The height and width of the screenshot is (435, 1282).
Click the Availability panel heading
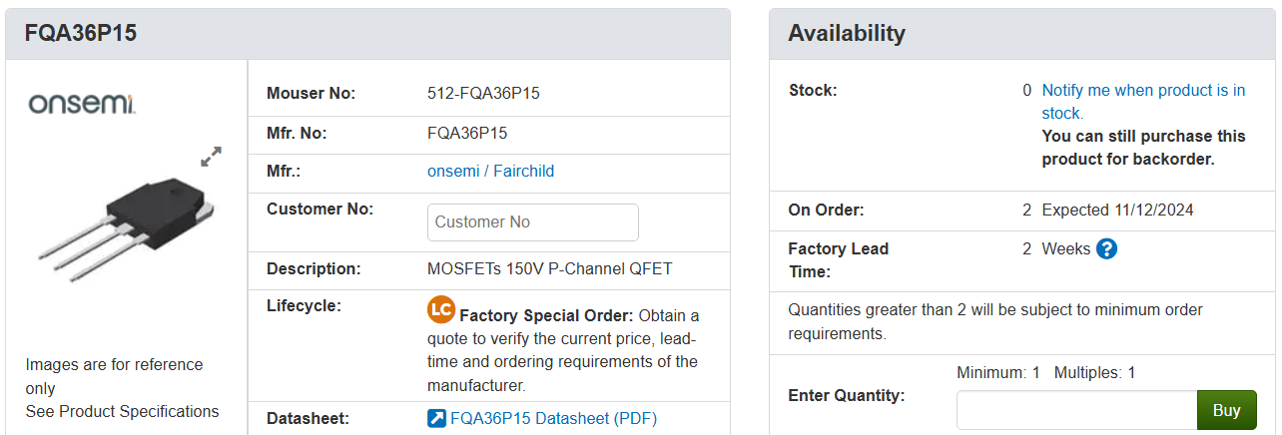(847, 33)
